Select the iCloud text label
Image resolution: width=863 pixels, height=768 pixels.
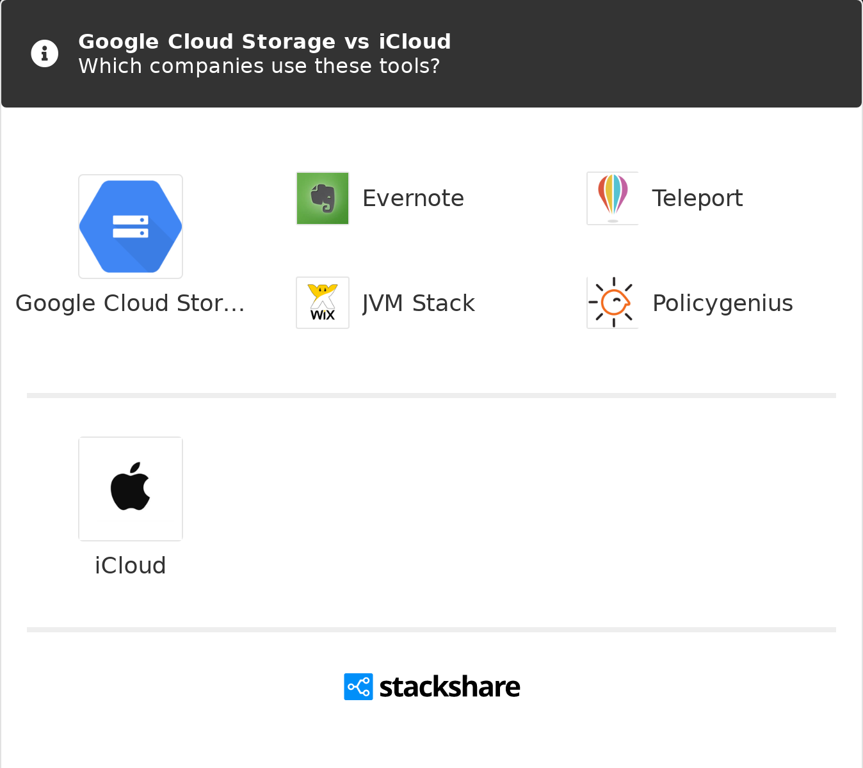[131, 566]
